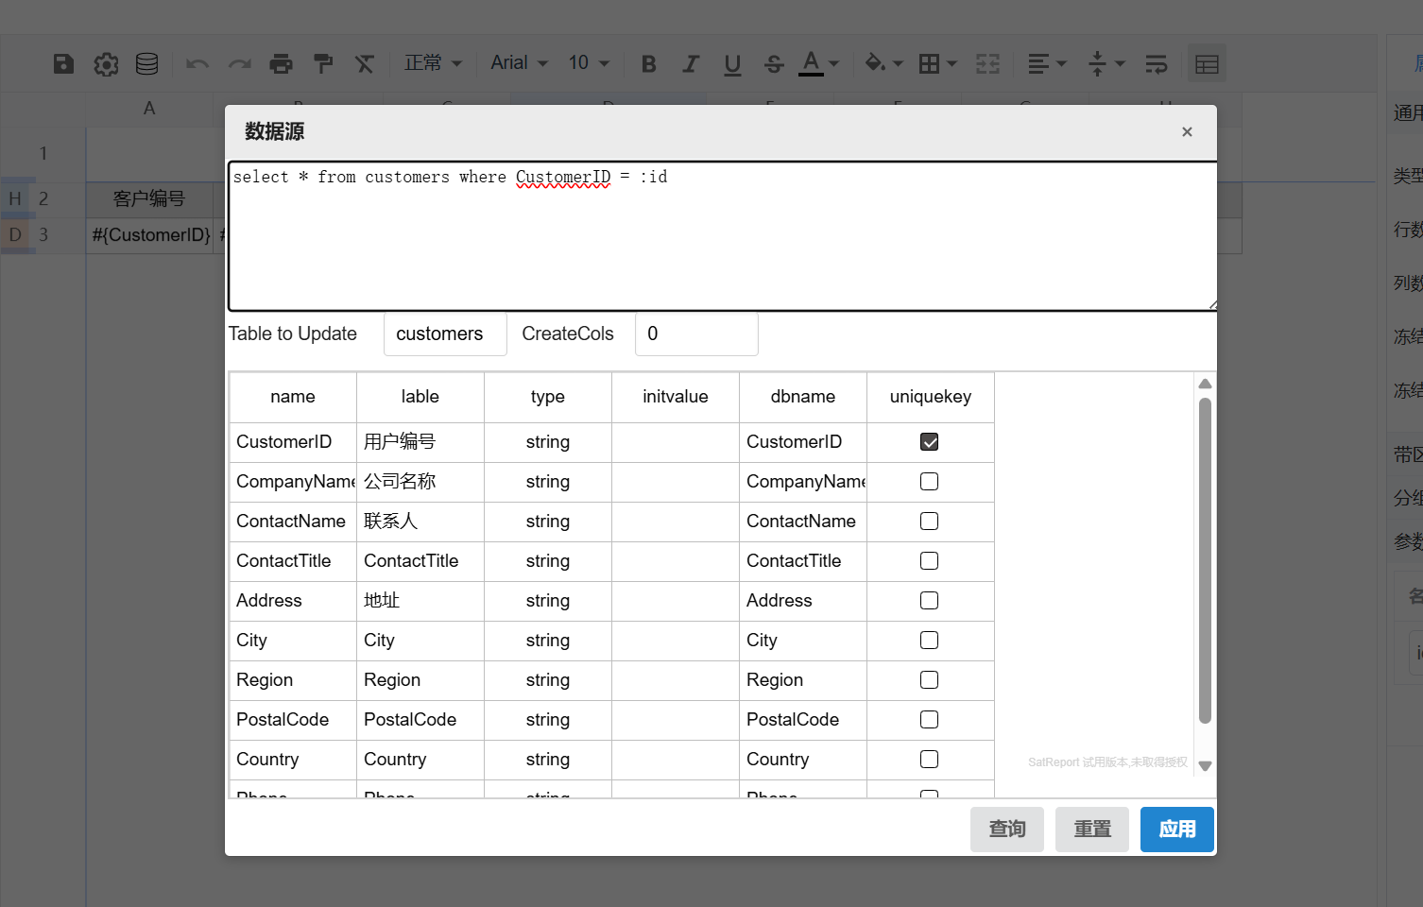Viewport: 1423px width, 907px height.
Task: Click the initvalue column header
Action: point(676,397)
